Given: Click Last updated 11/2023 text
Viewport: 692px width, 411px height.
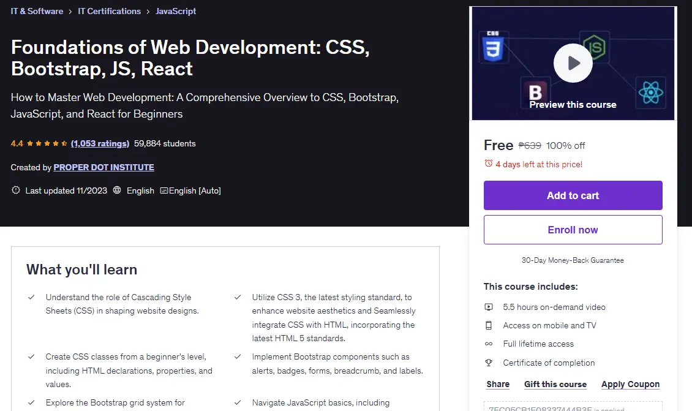Looking at the screenshot, I should [66, 190].
